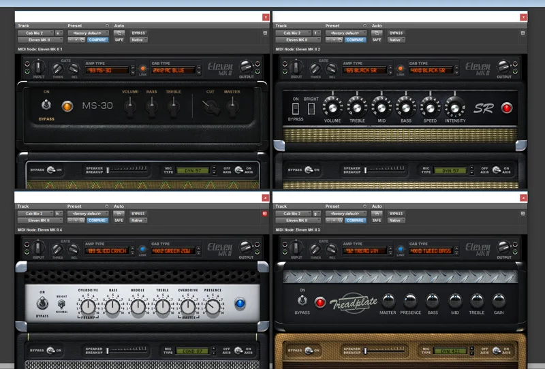Step amp type up arrow next to '93 MS-30
The width and height of the screenshot is (545, 369).
tap(132, 68)
